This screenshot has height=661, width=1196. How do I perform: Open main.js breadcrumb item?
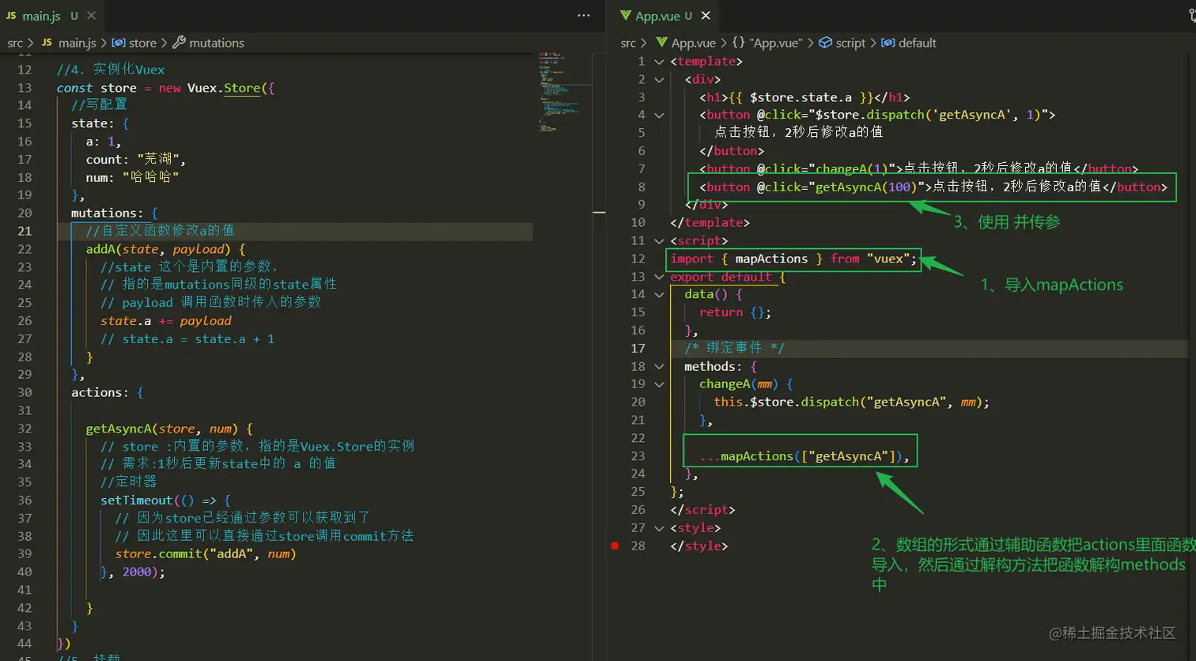69,43
